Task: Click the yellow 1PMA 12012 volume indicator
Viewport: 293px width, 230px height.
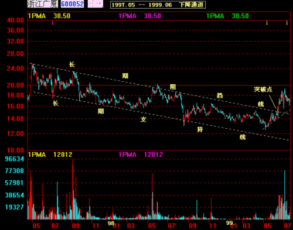Action: pyautogui.click(x=50, y=155)
